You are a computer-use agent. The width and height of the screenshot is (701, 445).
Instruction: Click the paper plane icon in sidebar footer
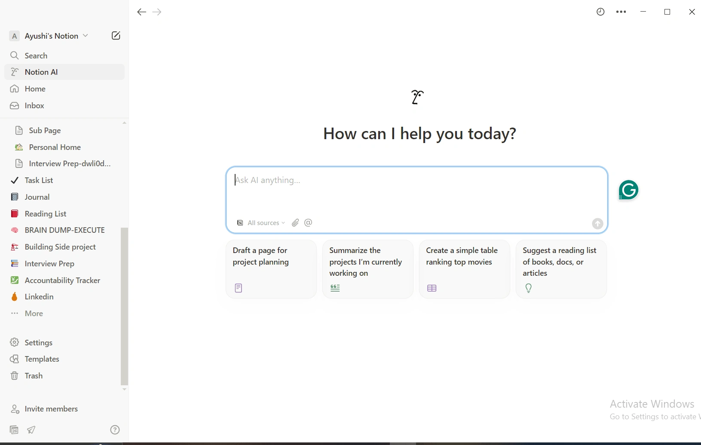(x=31, y=430)
